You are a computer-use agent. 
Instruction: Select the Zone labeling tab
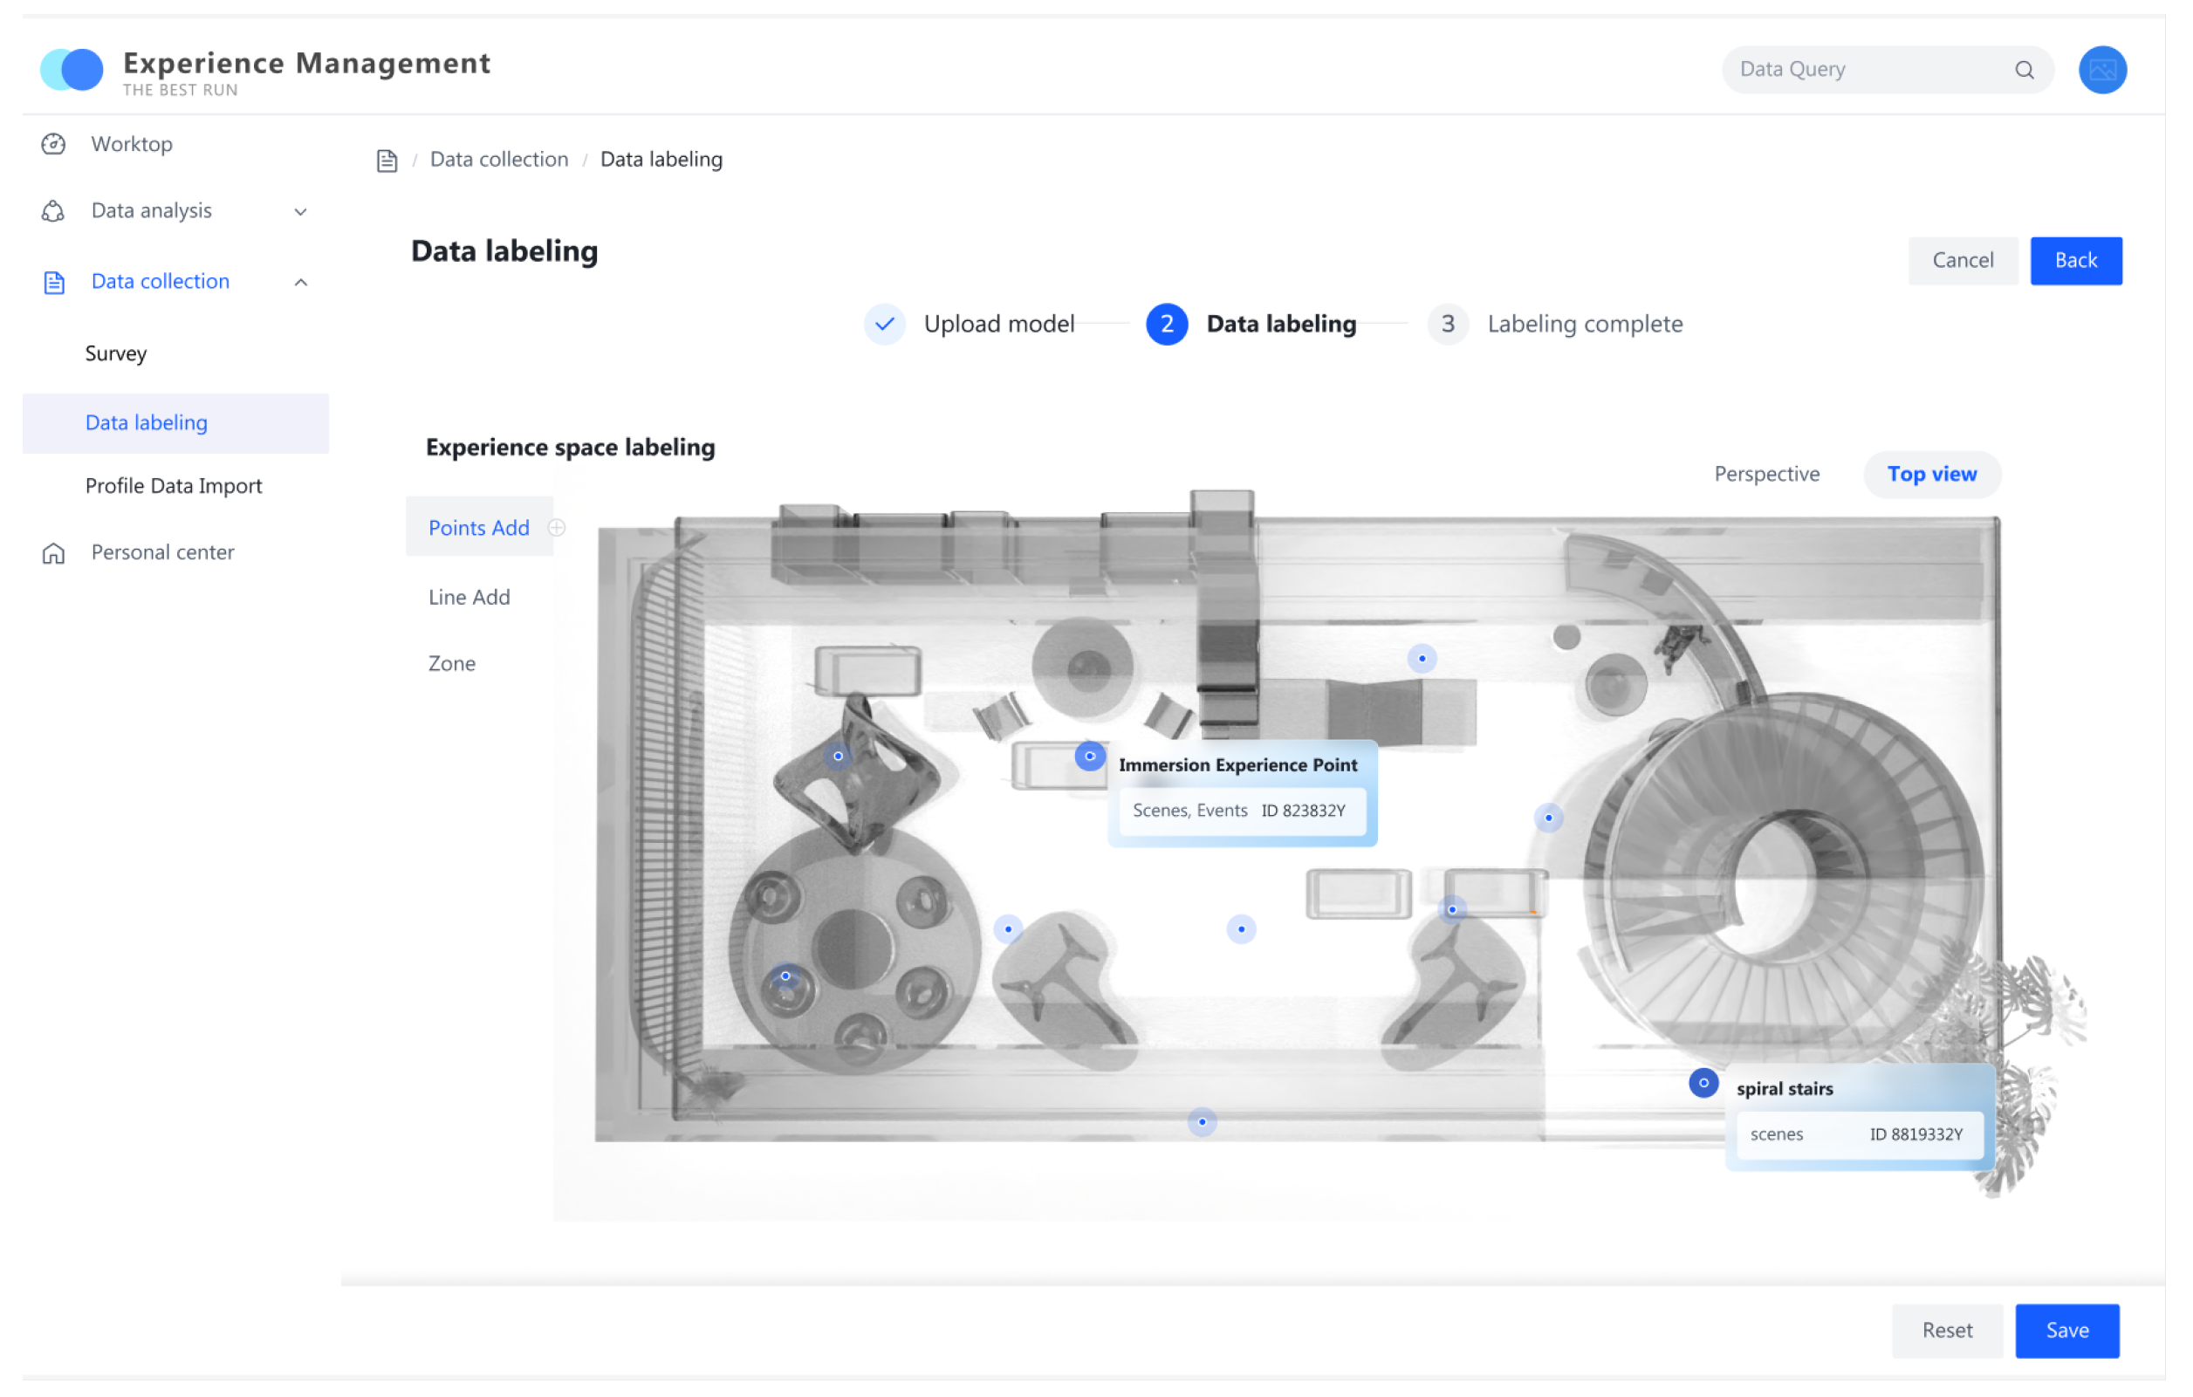coord(452,664)
